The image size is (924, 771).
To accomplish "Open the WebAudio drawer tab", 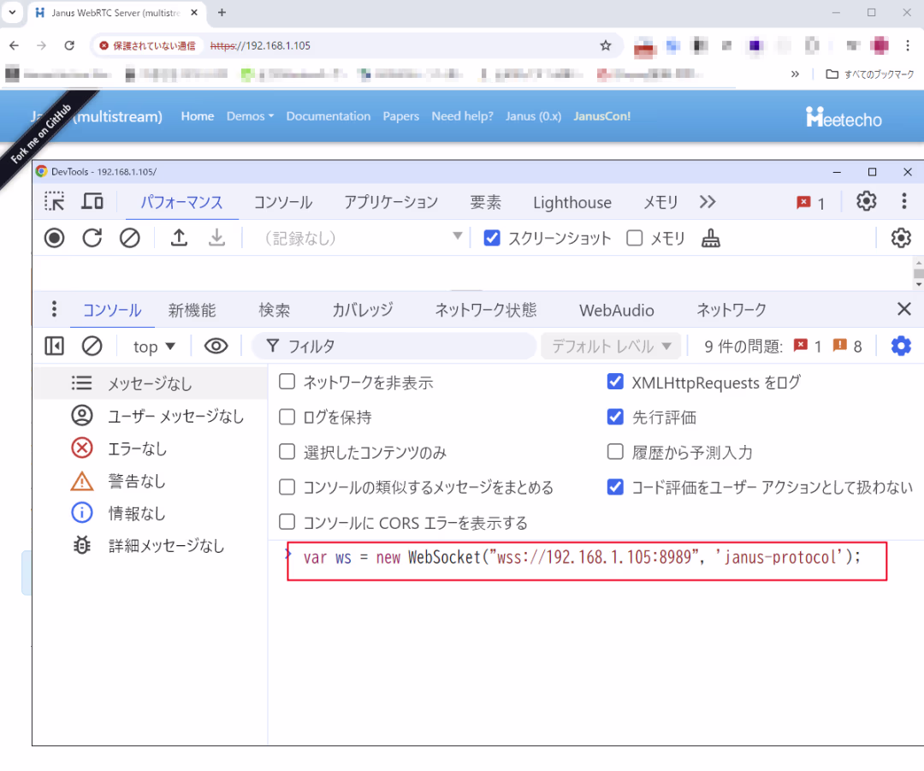I will click(x=616, y=310).
